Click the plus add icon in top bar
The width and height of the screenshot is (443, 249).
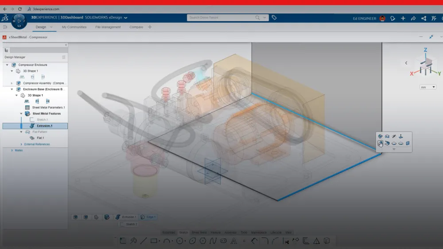(403, 18)
